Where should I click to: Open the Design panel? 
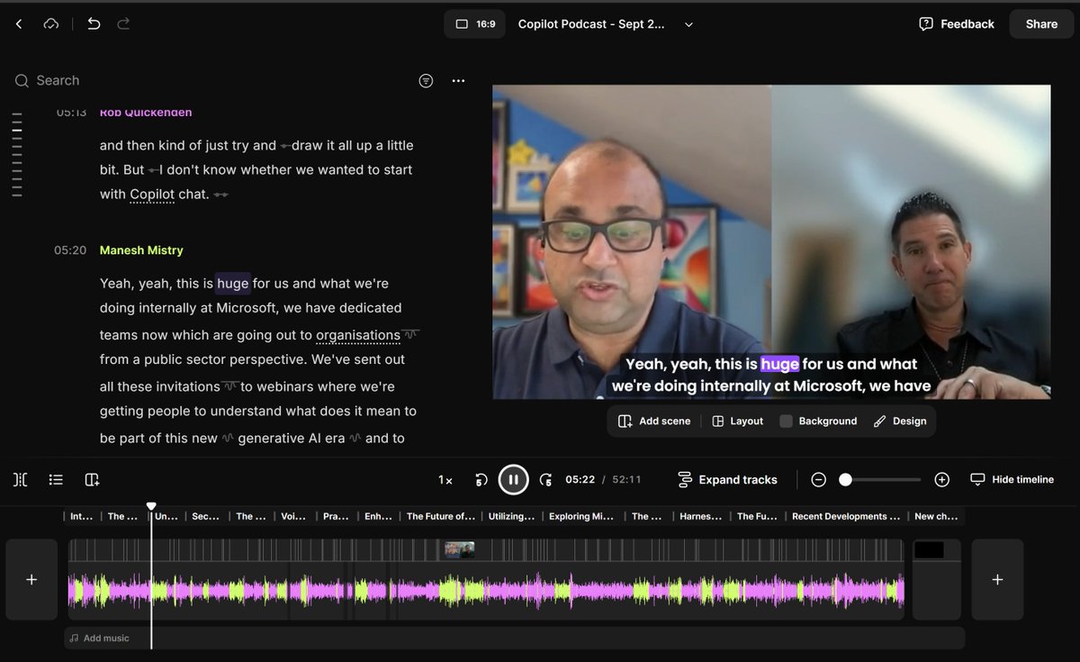[x=900, y=421]
